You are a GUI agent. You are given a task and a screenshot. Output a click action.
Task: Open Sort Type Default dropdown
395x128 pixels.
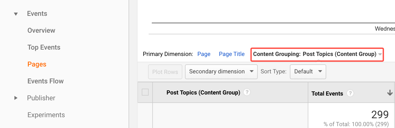coord(308,72)
